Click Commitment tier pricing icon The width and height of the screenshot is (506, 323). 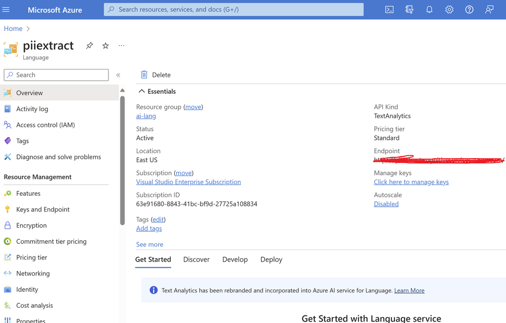(8, 241)
